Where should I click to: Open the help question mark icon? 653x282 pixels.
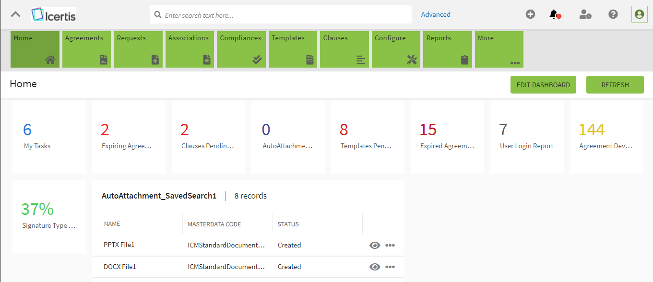point(613,14)
